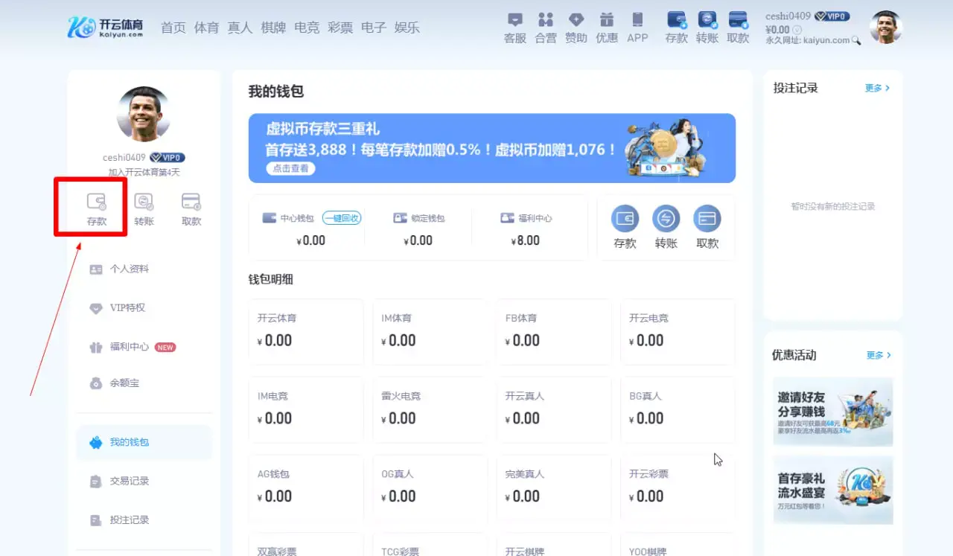Click the 锁定钱包 locked wallet icon
The width and height of the screenshot is (953, 556).
[x=399, y=218]
